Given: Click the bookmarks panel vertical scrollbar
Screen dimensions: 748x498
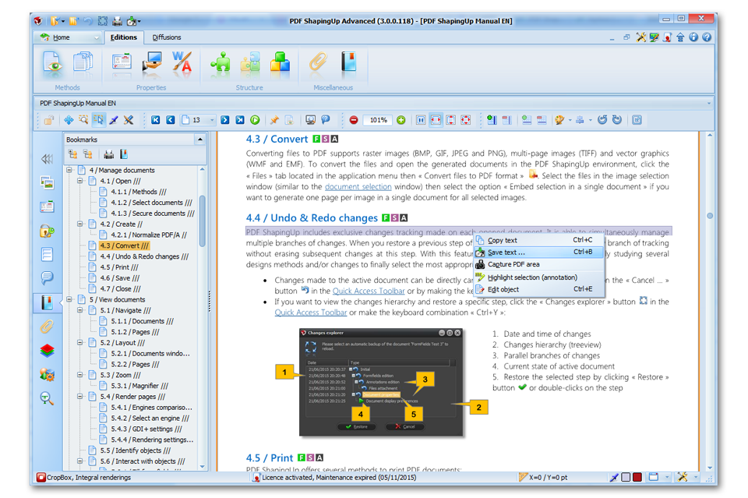Looking at the screenshot, I should point(203,221).
